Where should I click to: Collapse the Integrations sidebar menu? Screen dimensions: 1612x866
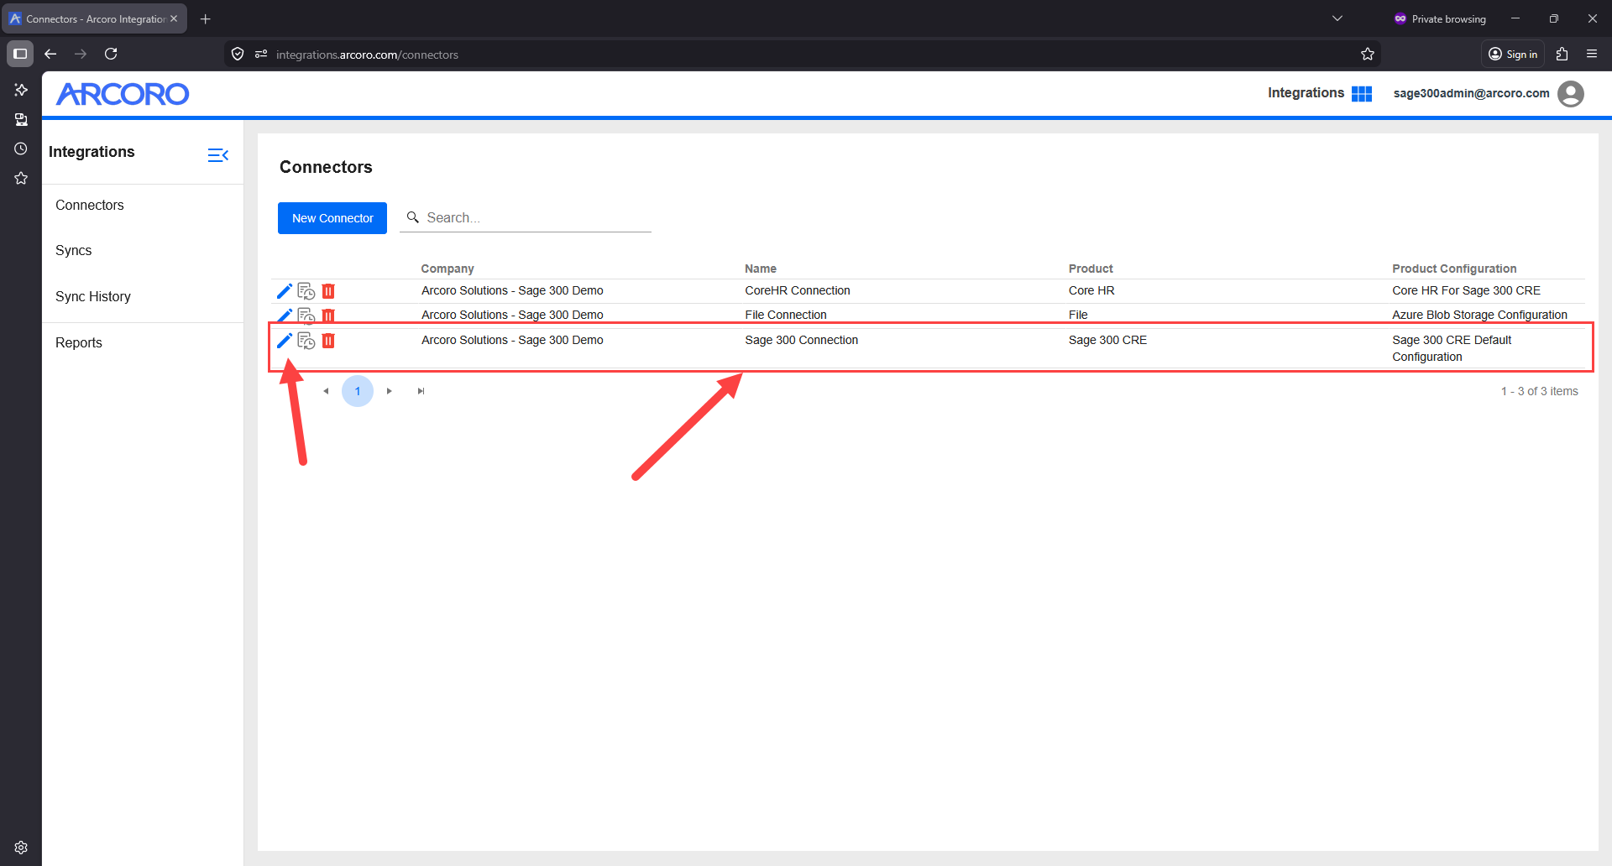(218, 155)
